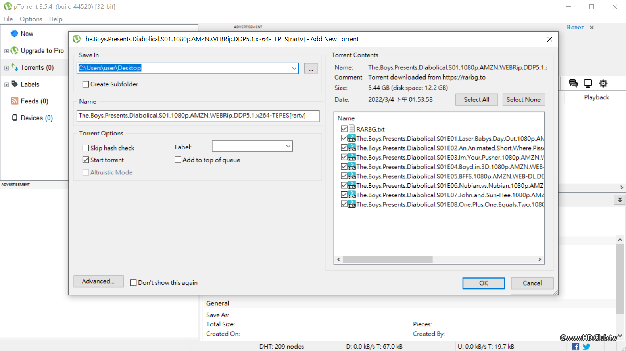Click the S01E04 Boyd in 3D video icon
This screenshot has height=351, width=626.
coord(352,166)
